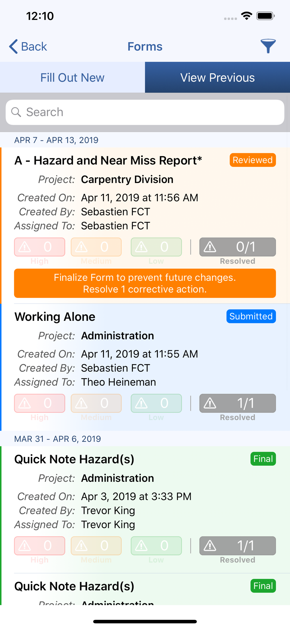Tap the Back chevron arrow
Image resolution: width=290 pixels, height=629 pixels.
click(x=13, y=47)
